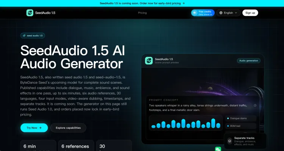Viewport: 284px width, 151px height.
Task: Open the Pricing menu item
Action: point(142,13)
